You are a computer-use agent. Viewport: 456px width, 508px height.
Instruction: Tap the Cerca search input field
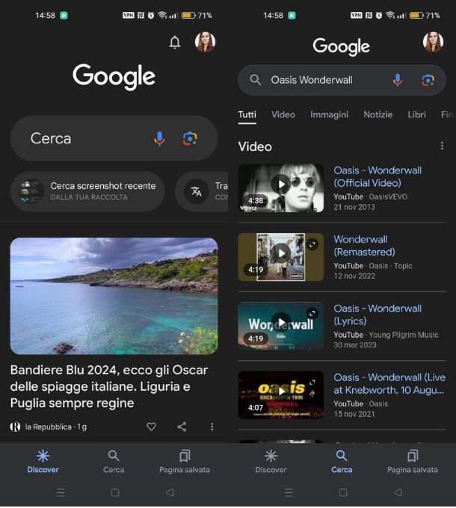pos(114,138)
